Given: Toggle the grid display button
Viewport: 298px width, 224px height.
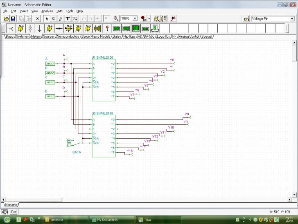Looking at the screenshot, I should coord(107,19).
